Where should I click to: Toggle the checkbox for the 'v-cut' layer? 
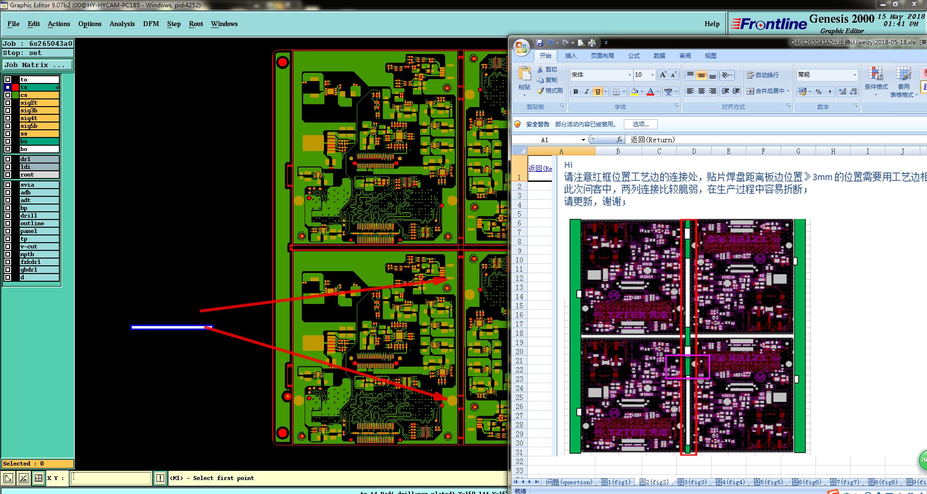pyautogui.click(x=8, y=247)
